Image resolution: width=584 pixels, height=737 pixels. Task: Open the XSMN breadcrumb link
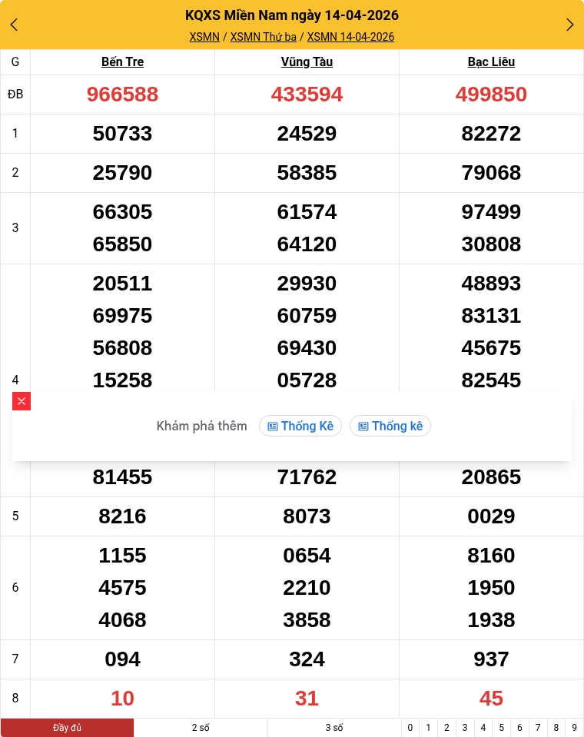(x=204, y=37)
